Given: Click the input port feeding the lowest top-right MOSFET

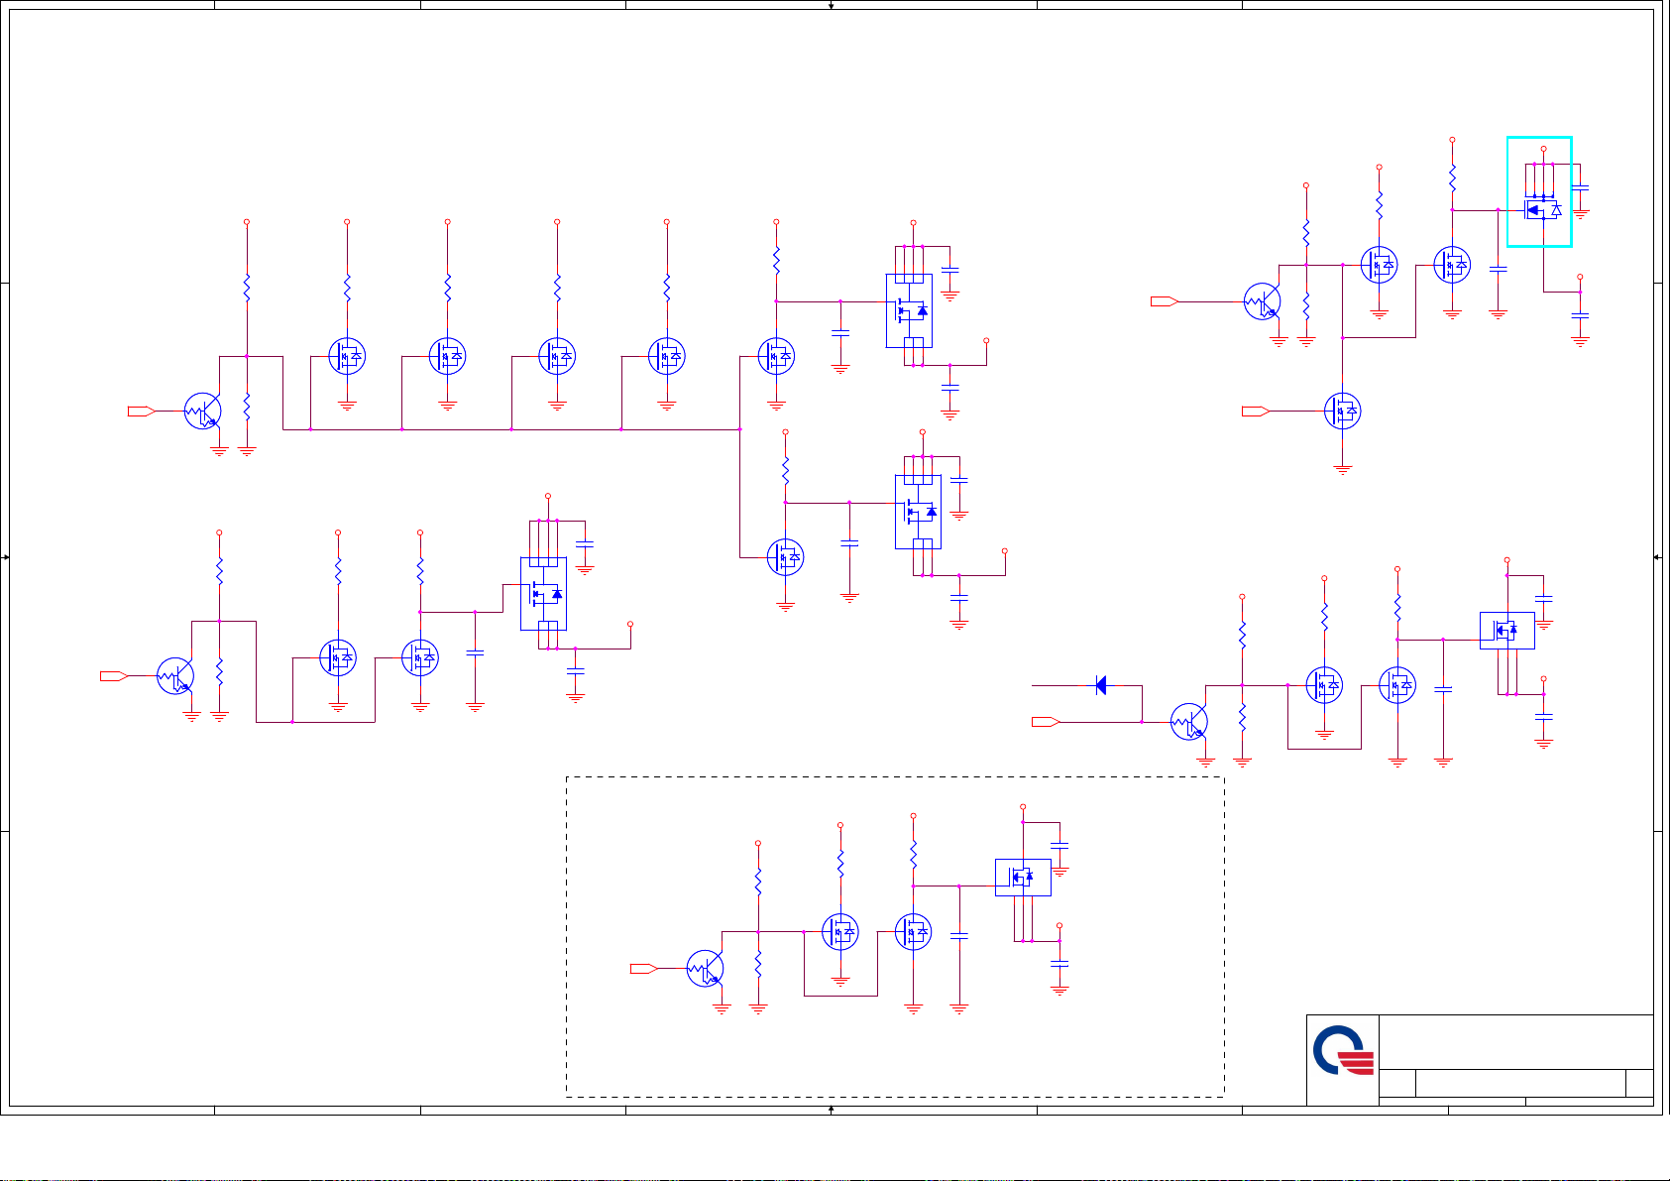Looking at the screenshot, I should pos(1255,411).
